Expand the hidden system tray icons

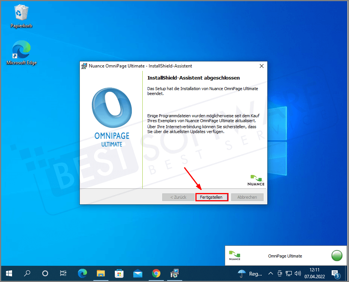pos(270,273)
